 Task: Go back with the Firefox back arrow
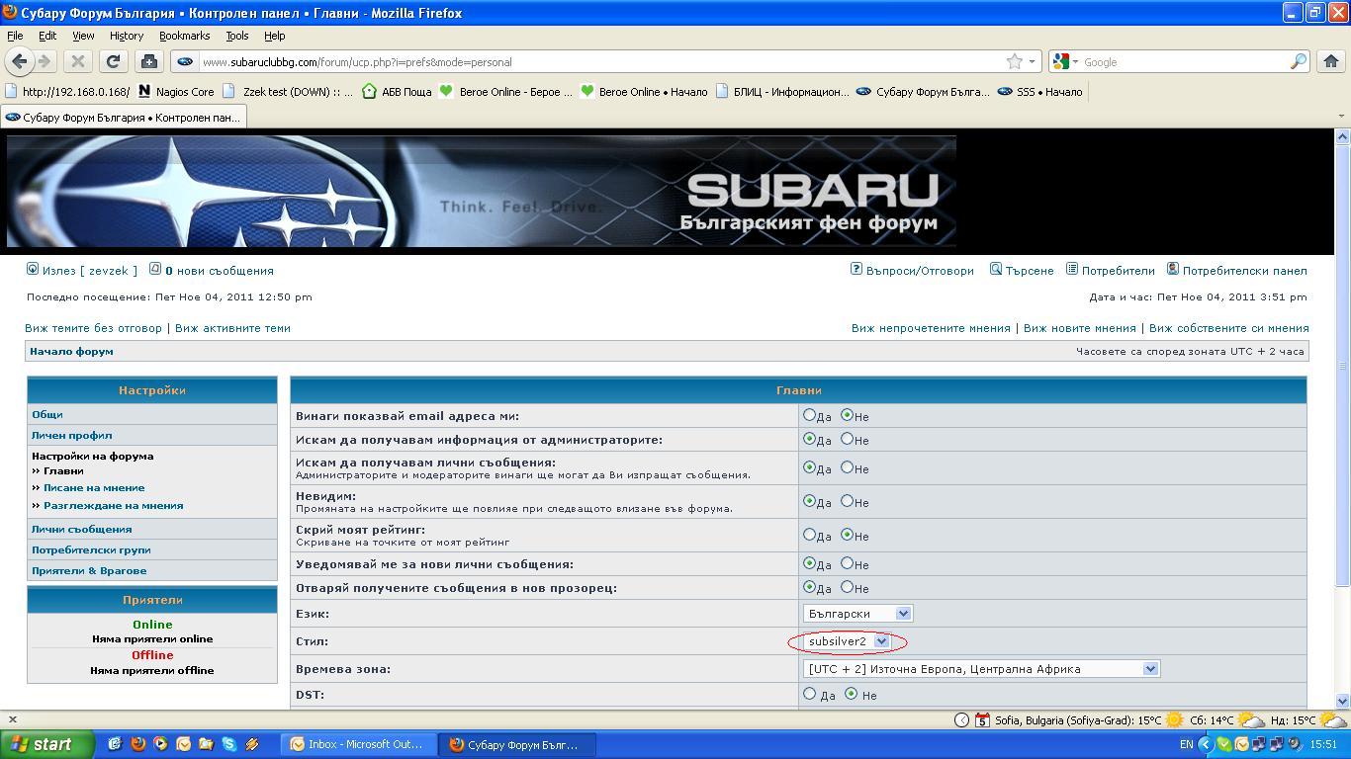point(19,61)
